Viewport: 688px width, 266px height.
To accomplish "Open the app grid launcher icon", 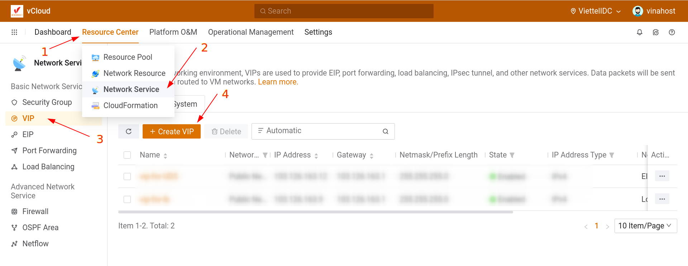I will click(14, 32).
